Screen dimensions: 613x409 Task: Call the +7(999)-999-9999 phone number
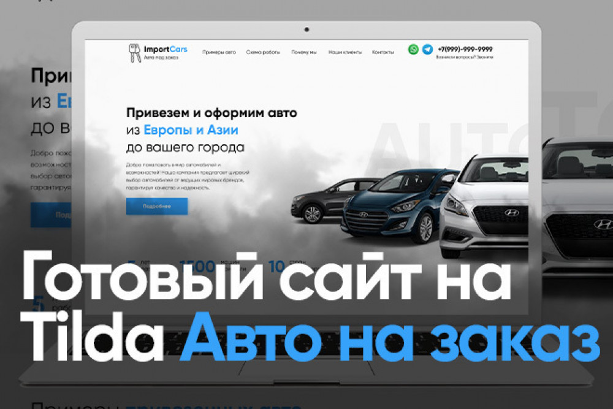tap(465, 49)
